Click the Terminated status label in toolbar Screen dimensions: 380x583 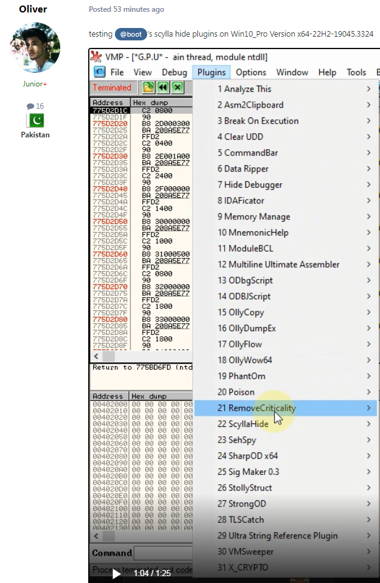(112, 88)
